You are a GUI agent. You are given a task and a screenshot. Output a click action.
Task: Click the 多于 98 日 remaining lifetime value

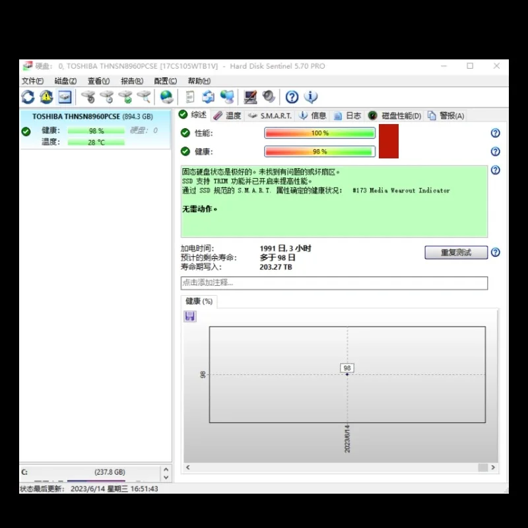click(277, 257)
